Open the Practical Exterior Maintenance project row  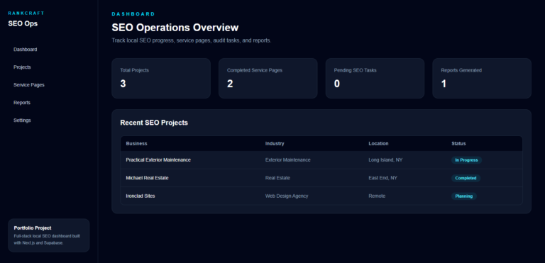point(321,160)
